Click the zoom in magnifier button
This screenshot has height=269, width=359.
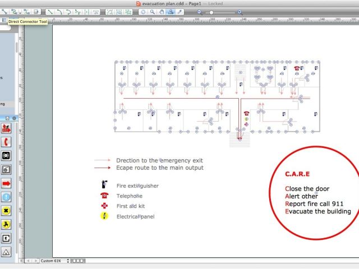click(240, 12)
